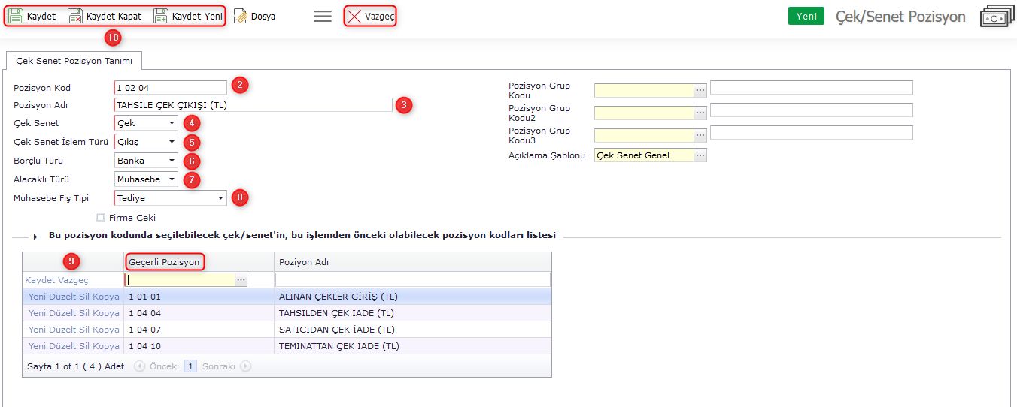
Task: Open the hamburger menu icon
Action: (323, 16)
